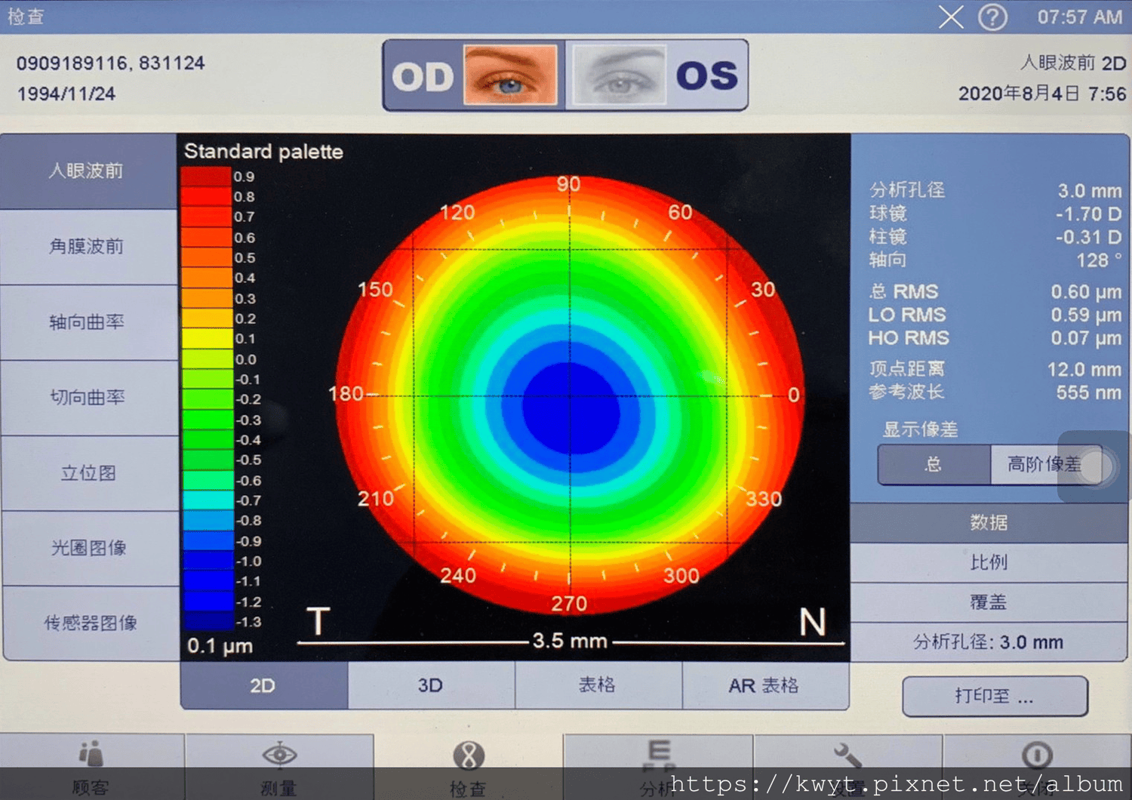Image resolution: width=1132 pixels, height=800 pixels.
Task: Click the patient ID 0909189116, 831124
Action: pos(111,63)
